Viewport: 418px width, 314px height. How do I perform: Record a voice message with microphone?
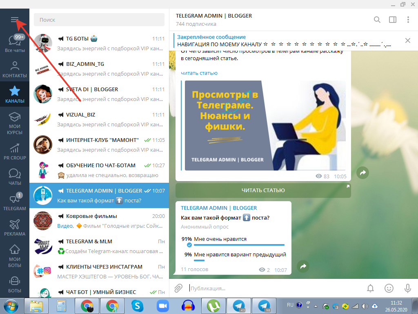pos(407,288)
